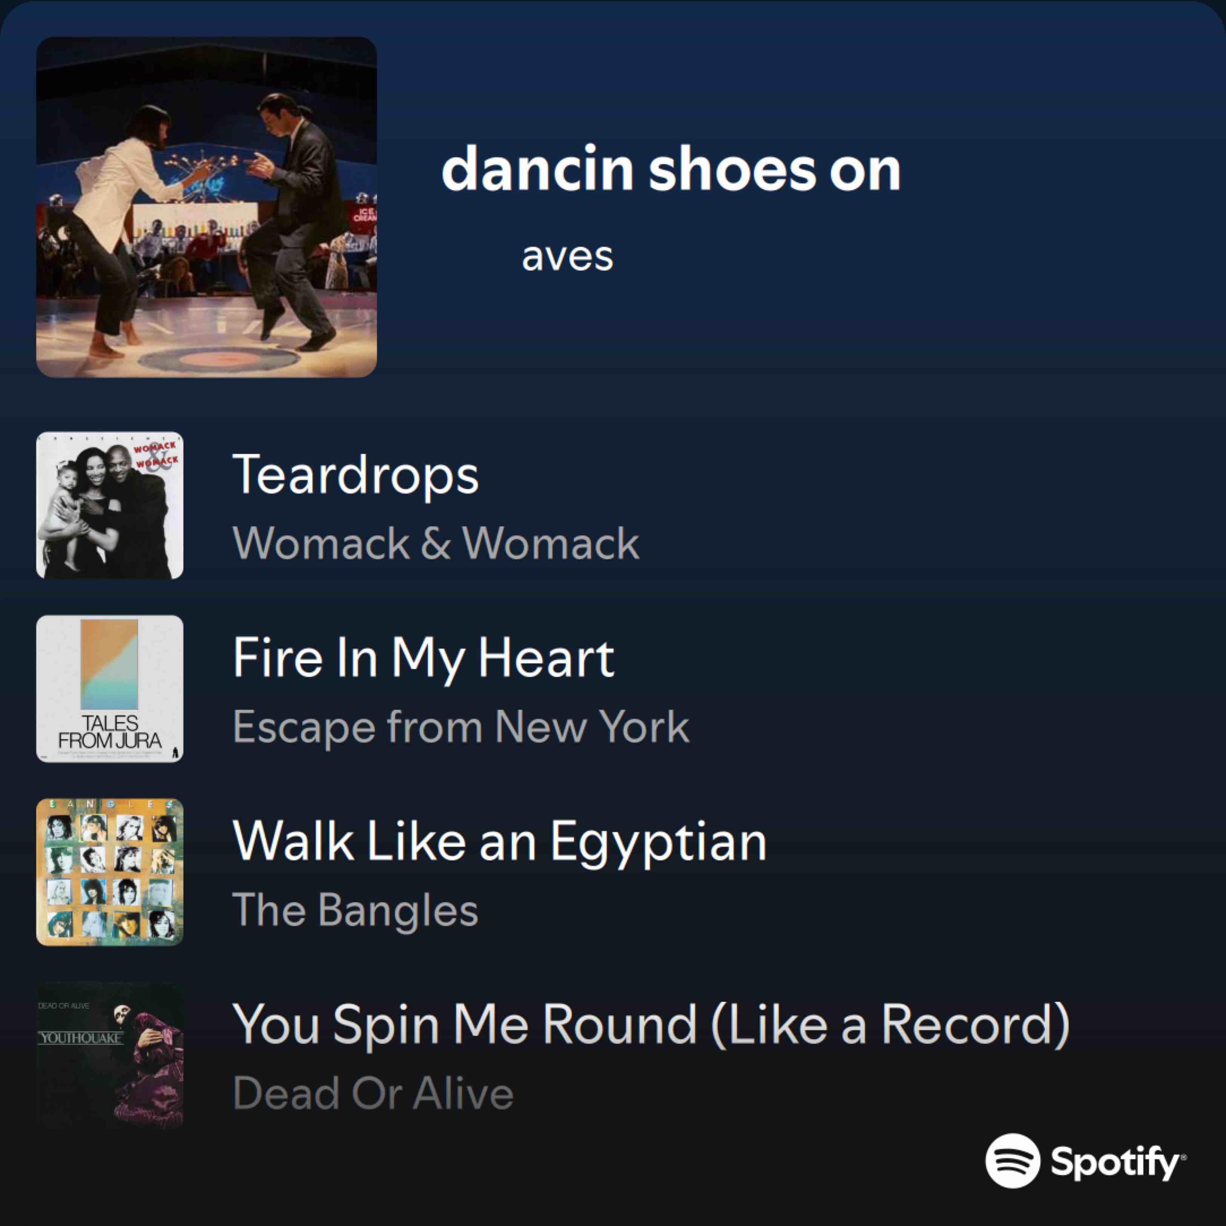Open the playlist owner 'aves' profile
1226x1226 pixels.
click(x=567, y=257)
